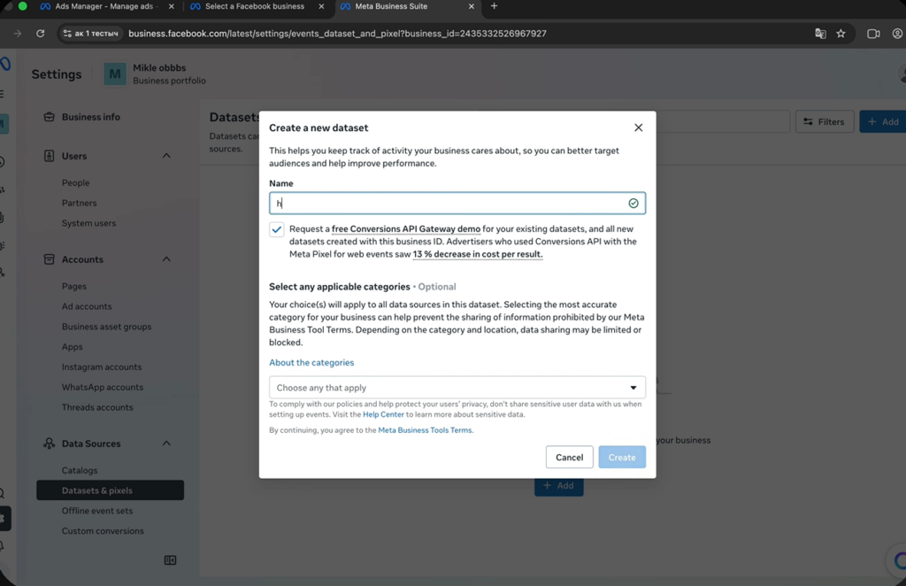906x586 pixels.
Task: Click the Data Sources icon
Action: tap(50, 443)
